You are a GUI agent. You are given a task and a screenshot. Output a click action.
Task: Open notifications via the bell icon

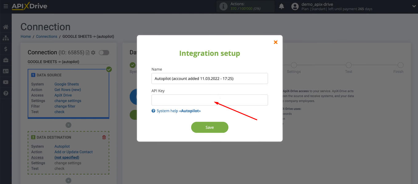(281, 6)
